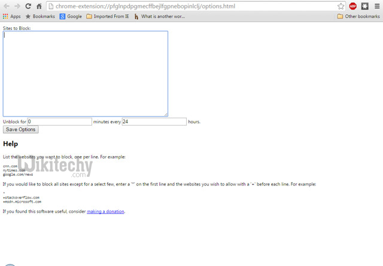The image size is (383, 266).
Task: Click the Help heading
Action: point(11,143)
